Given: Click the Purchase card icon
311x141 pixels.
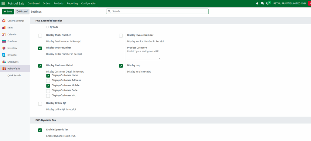Looking at the screenshot, I should point(4,41).
